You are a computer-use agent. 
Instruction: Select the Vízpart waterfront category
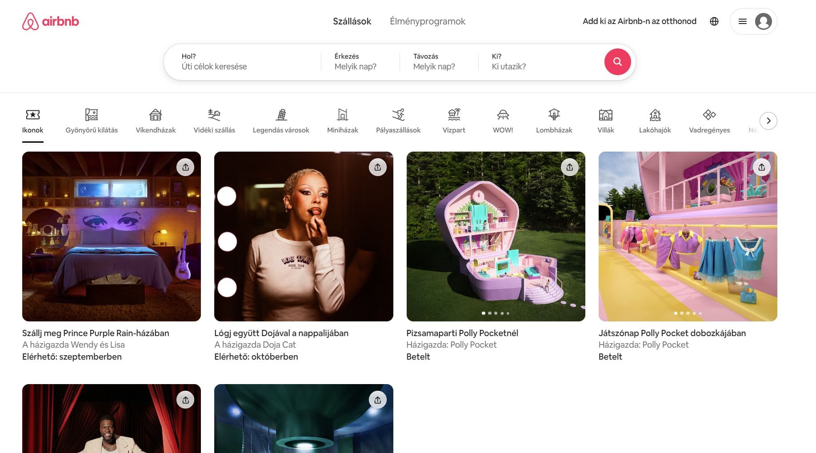pos(454,120)
